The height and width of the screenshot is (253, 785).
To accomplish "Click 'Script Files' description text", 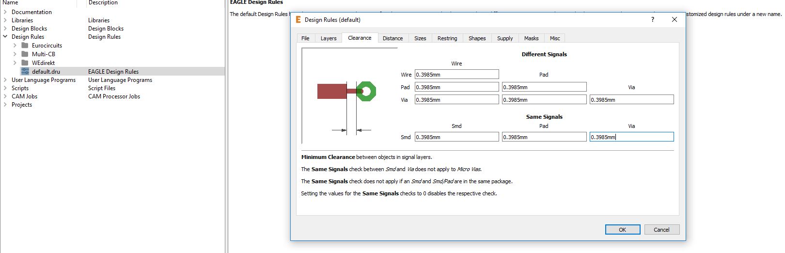I will tap(102, 88).
